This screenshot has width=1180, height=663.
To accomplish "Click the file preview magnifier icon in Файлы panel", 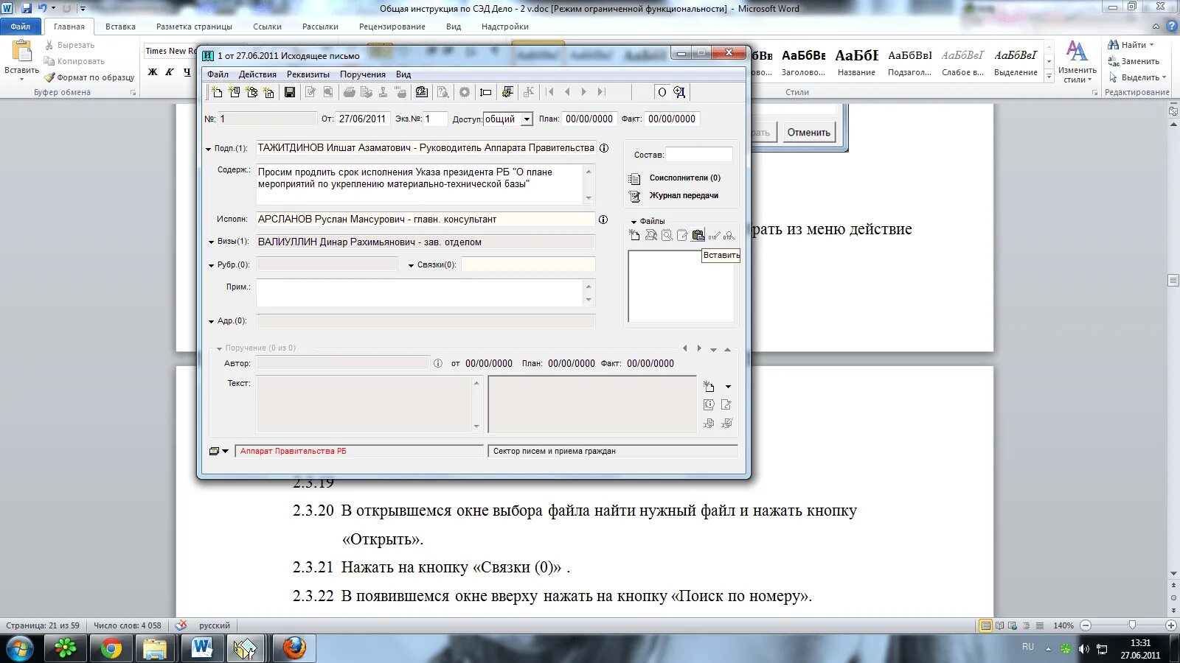I will click(x=667, y=235).
